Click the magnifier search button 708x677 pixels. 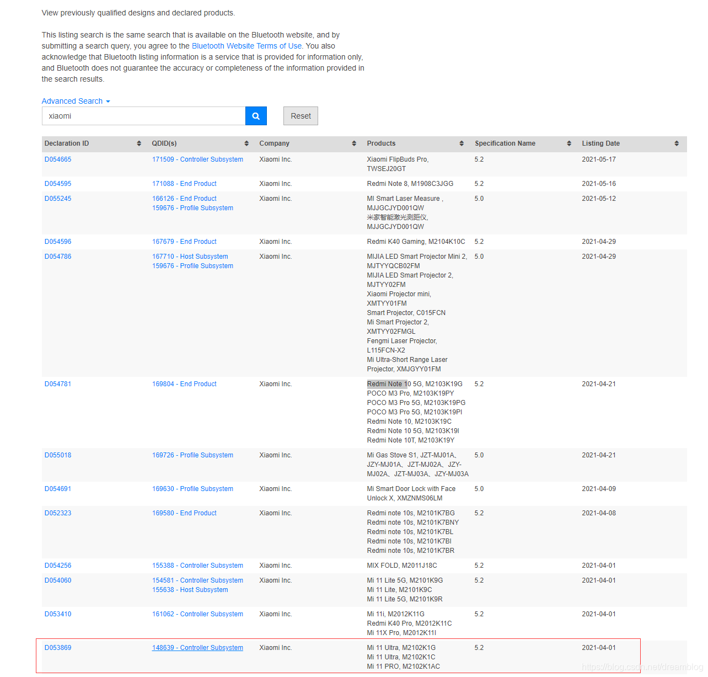(256, 116)
